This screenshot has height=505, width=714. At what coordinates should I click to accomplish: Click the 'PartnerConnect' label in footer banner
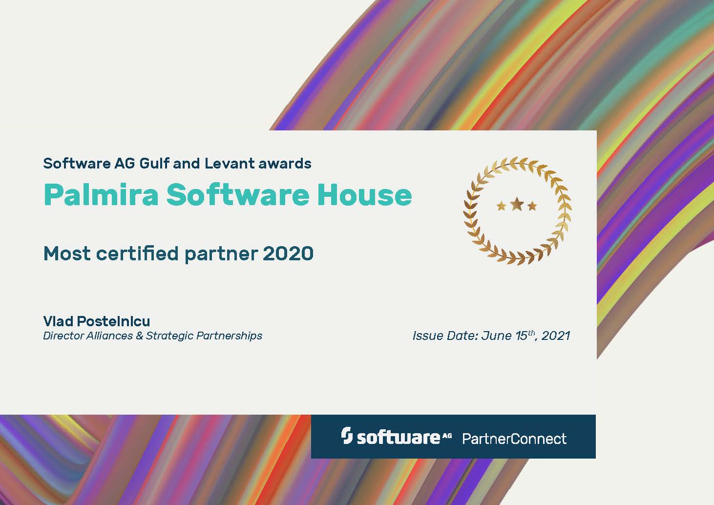pos(514,439)
